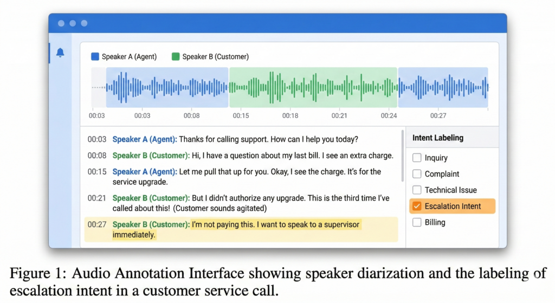Click the 00:27 timestamp on the waveform timeline
This screenshot has height=303, width=555.
tap(438, 115)
